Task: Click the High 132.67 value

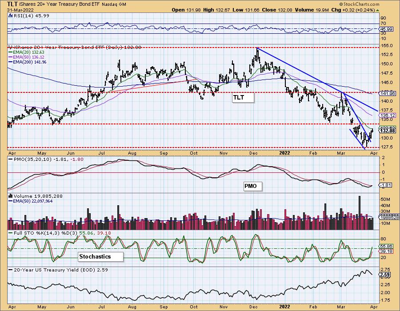Action: (x=216, y=10)
